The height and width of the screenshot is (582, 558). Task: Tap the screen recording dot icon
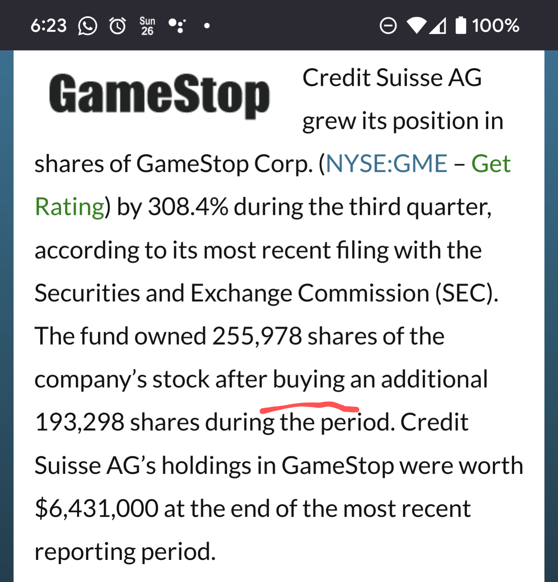pos(207,26)
